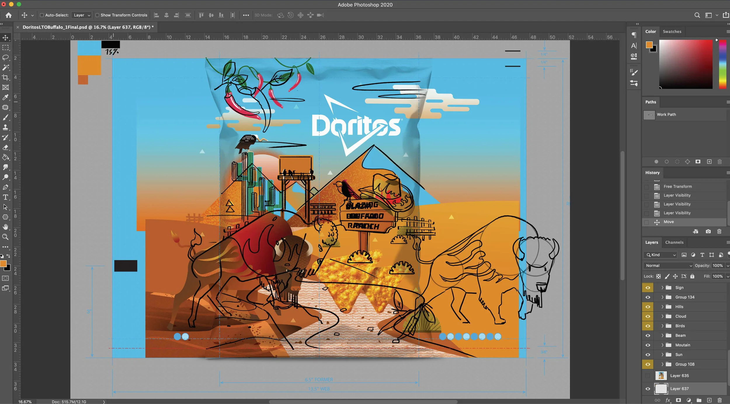Image resolution: width=730 pixels, height=404 pixels.
Task: Select the Brush tool
Action: pyautogui.click(x=6, y=117)
